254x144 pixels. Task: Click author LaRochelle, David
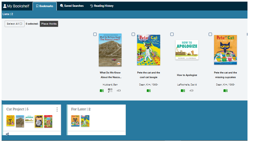coord(187,85)
